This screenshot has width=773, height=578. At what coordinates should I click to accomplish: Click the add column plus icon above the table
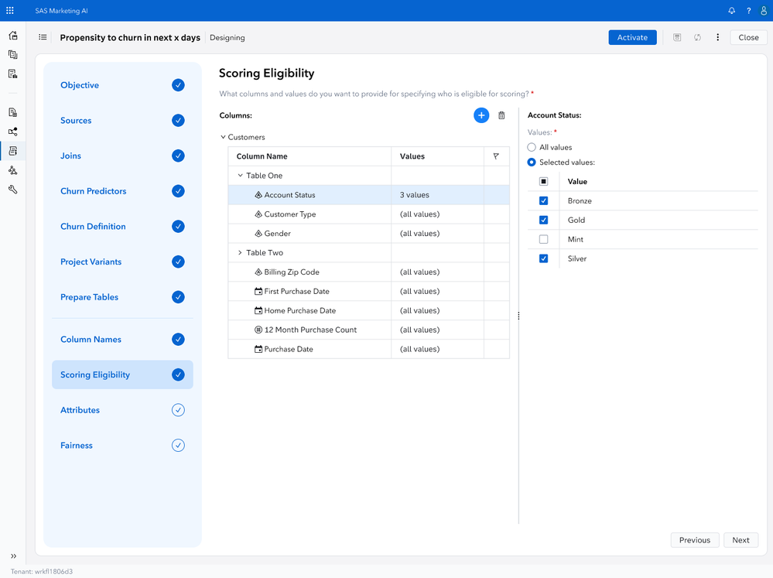click(x=481, y=115)
